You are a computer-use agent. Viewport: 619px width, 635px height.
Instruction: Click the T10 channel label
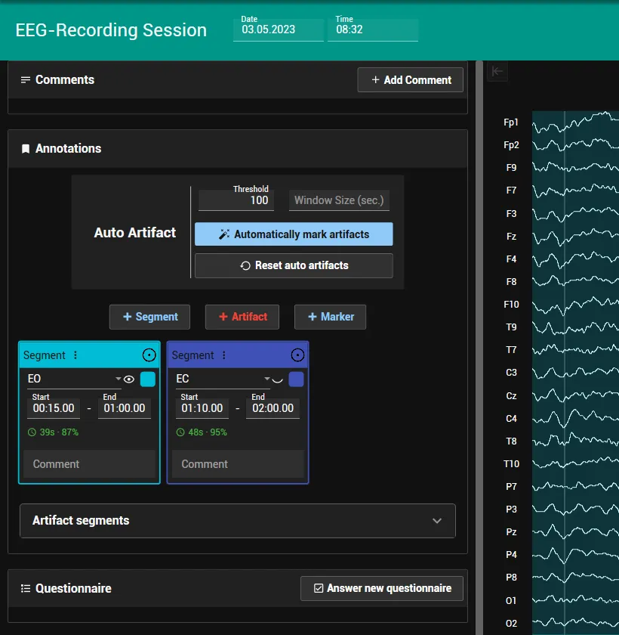(x=511, y=463)
